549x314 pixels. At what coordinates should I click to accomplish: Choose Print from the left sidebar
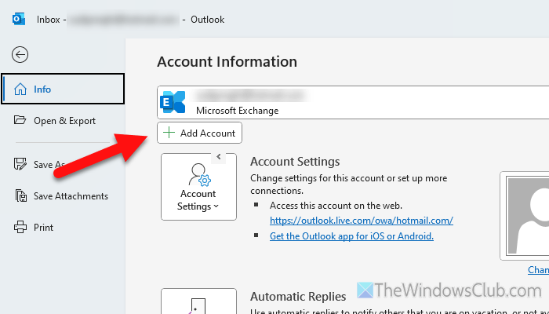(44, 228)
